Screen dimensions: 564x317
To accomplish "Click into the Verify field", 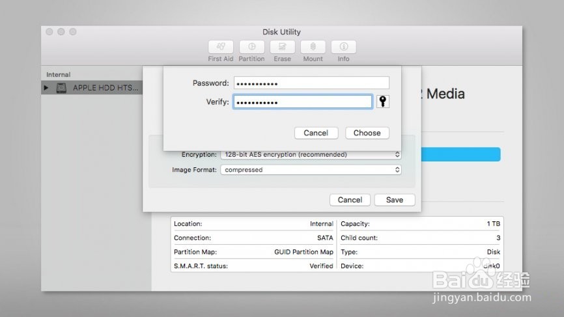I will [x=302, y=102].
